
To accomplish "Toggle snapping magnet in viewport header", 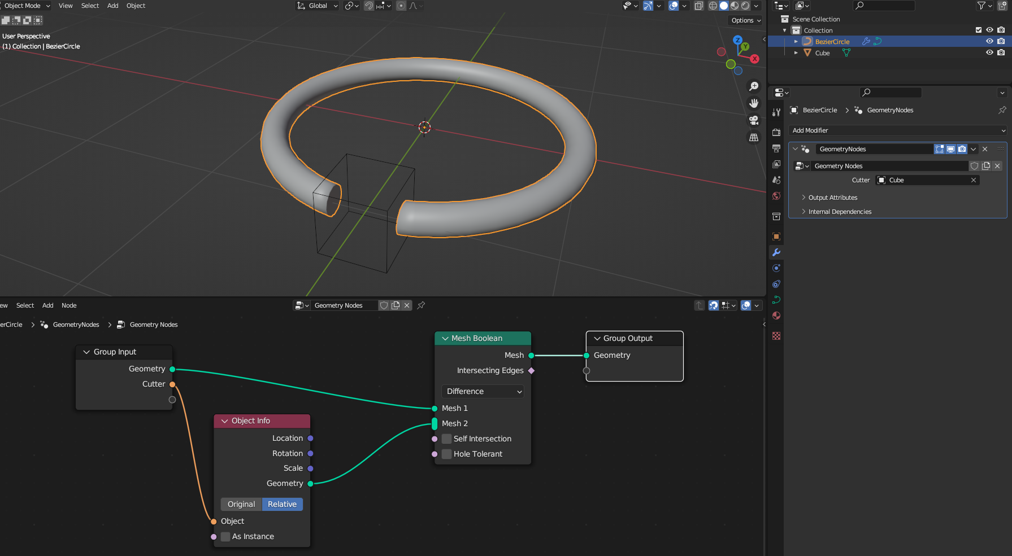I will pyautogui.click(x=368, y=6).
